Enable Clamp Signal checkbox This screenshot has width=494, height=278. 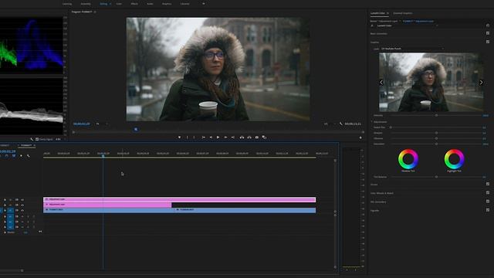tap(37, 139)
